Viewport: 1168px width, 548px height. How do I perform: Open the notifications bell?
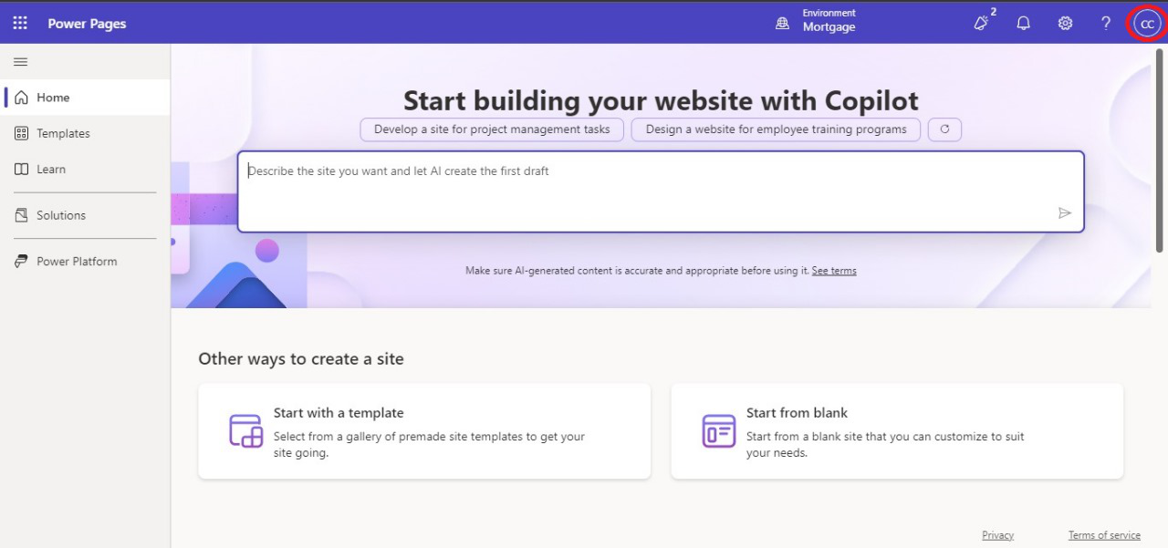coord(1023,24)
